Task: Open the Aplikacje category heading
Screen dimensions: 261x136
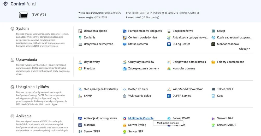Action: point(24,116)
